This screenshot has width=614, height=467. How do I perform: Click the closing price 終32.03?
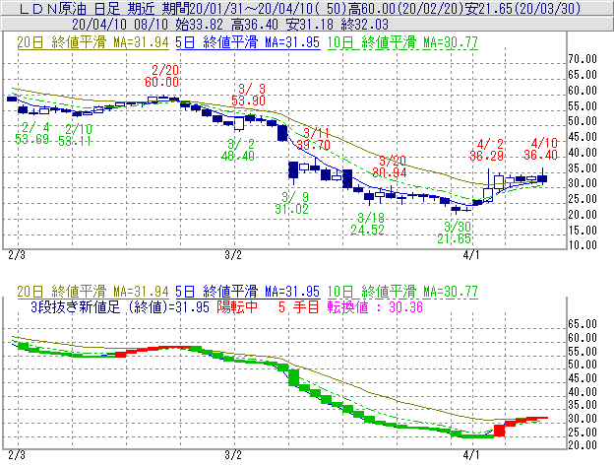pos(364,25)
